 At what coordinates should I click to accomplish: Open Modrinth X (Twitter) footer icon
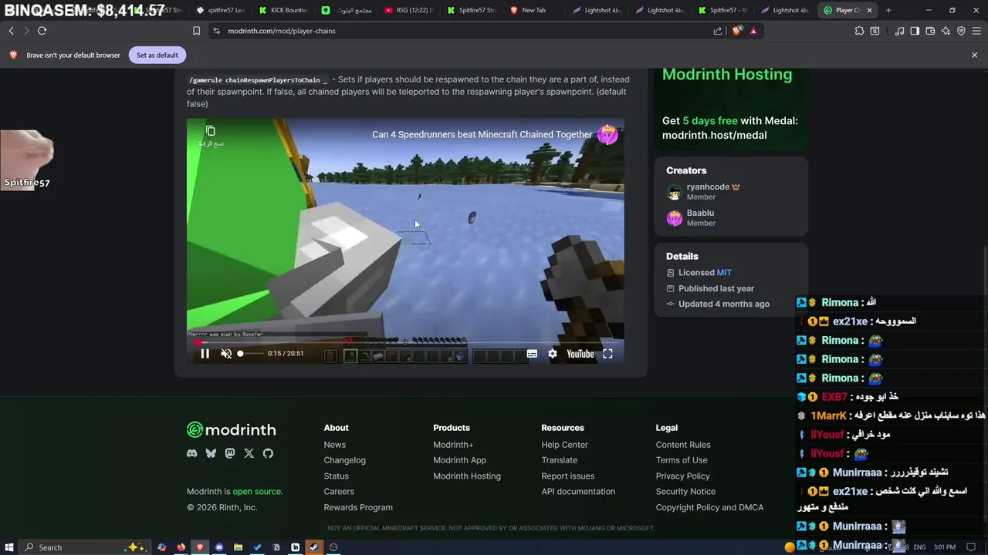tap(249, 453)
